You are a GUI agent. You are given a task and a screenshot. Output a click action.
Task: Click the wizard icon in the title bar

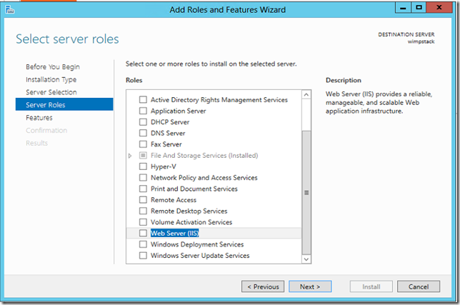click(x=10, y=10)
